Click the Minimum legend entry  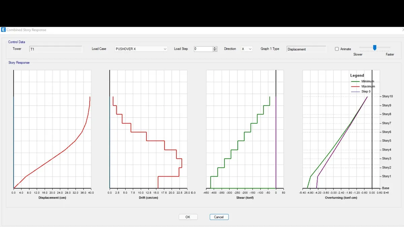363,81
